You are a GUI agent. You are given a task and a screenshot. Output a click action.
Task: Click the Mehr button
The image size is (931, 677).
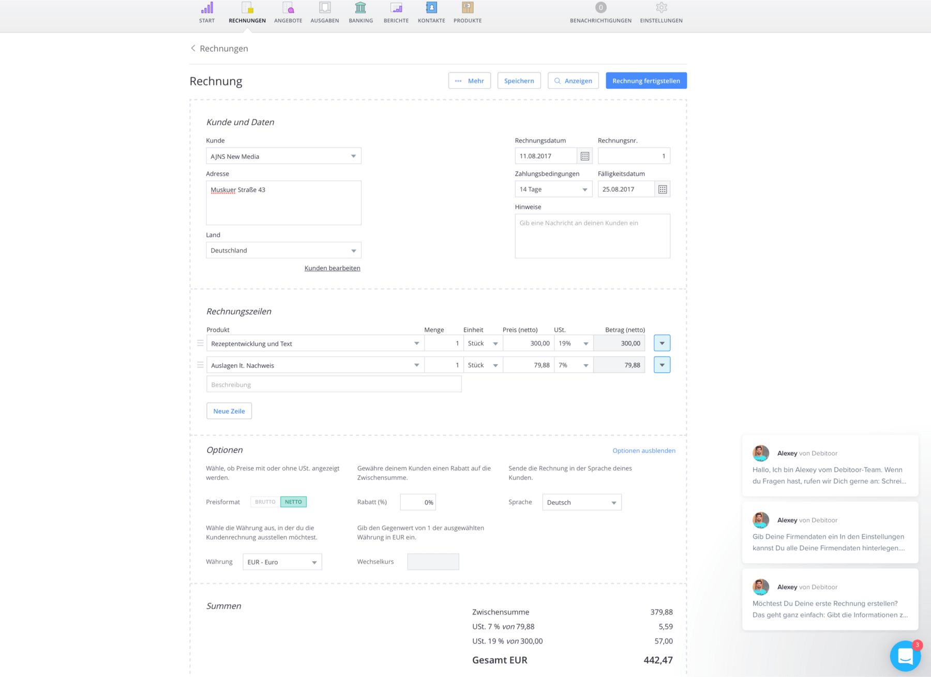[470, 81]
